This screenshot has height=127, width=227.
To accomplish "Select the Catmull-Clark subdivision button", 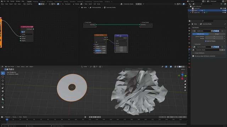I will [x=200, y=34].
